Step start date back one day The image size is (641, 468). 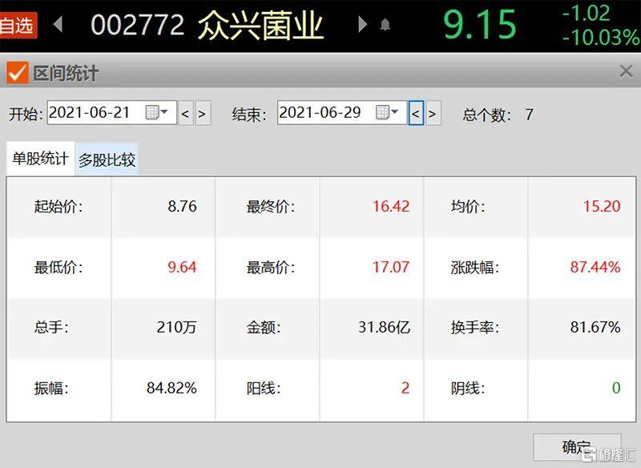click(186, 113)
